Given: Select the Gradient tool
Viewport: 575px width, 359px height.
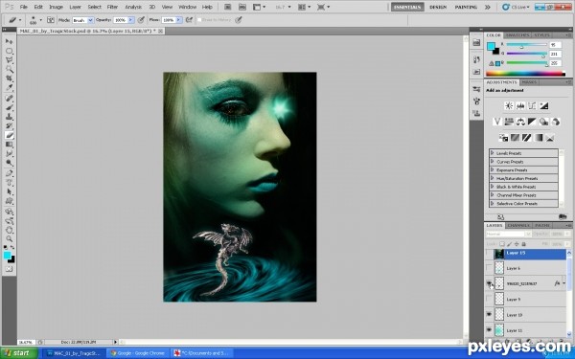Looking at the screenshot, I should coord(10,145).
